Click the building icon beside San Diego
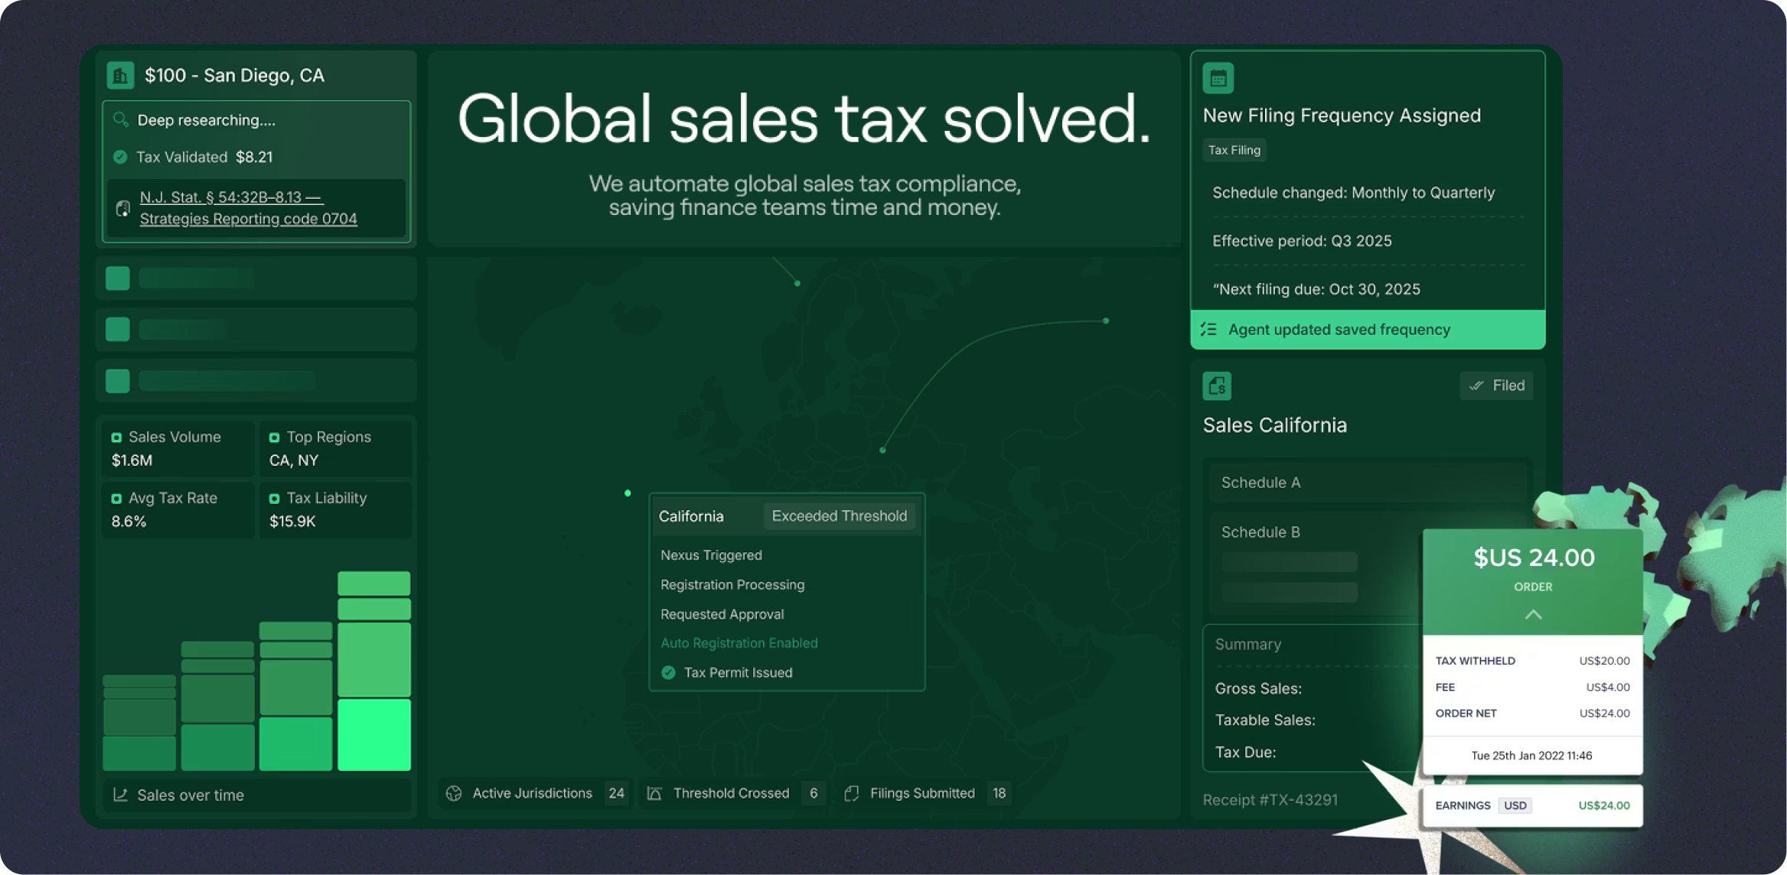This screenshot has height=875, width=1787. [x=120, y=75]
